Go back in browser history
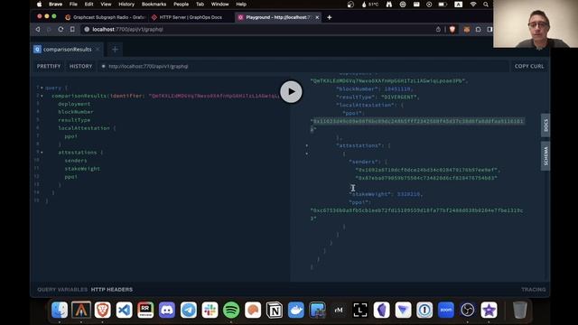Image resolution: width=578 pixels, height=325 pixels. tap(38, 29)
